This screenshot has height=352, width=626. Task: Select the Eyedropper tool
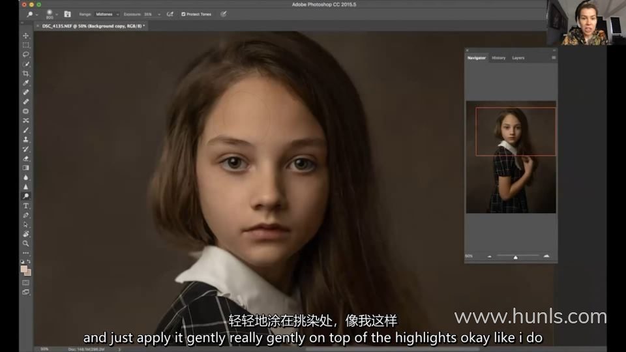tap(26, 83)
